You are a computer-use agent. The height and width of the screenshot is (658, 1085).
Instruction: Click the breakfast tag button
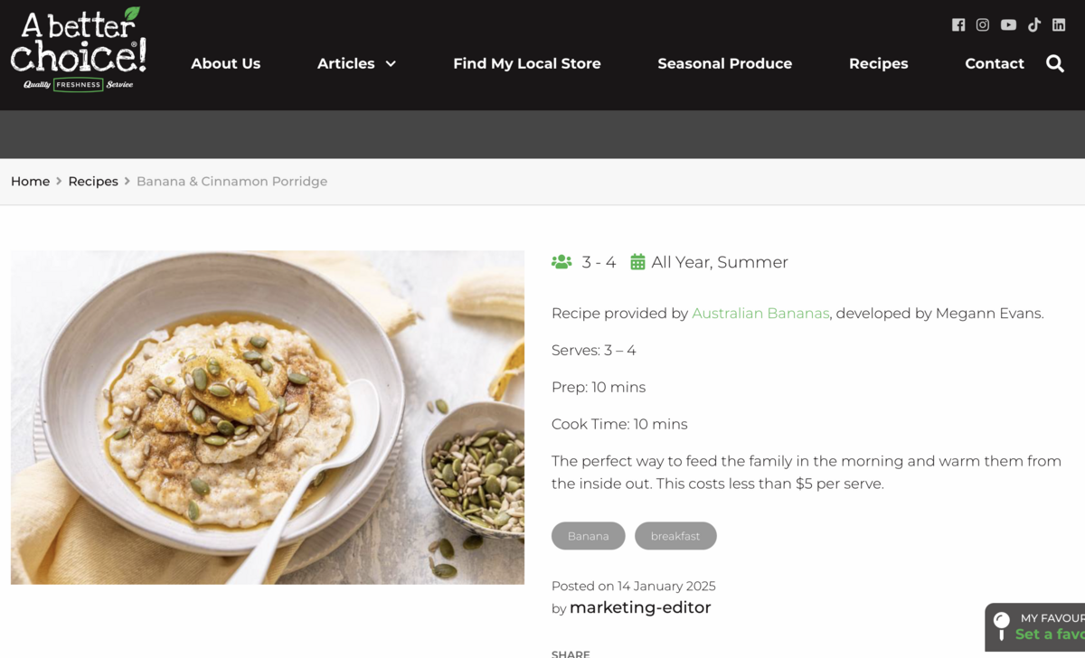click(675, 536)
